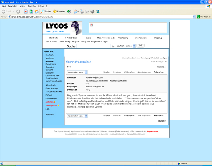Click the upper Nächste link
This screenshot has width=212, height=166.
[161, 67]
